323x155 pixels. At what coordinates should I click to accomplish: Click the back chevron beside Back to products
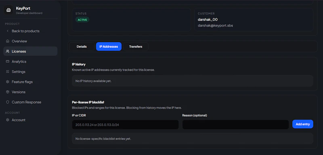pos(8,31)
